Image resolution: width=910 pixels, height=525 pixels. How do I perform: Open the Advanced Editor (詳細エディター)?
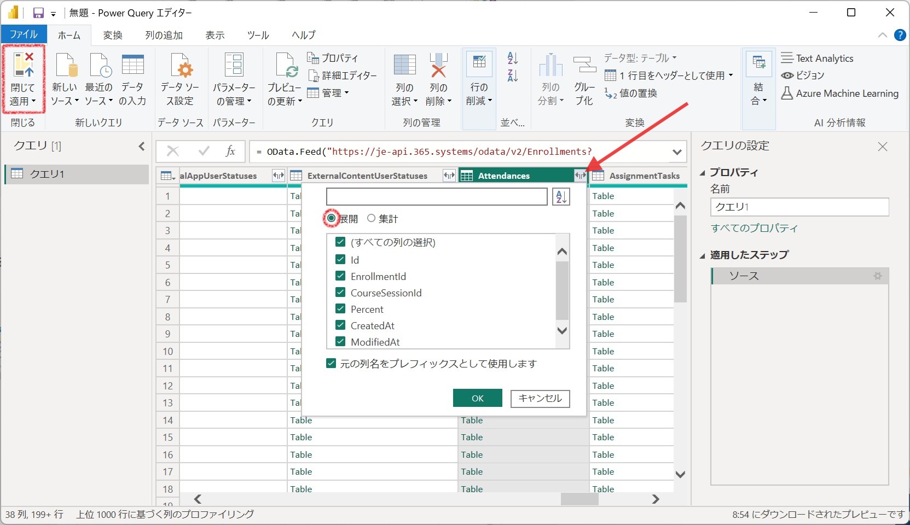342,75
